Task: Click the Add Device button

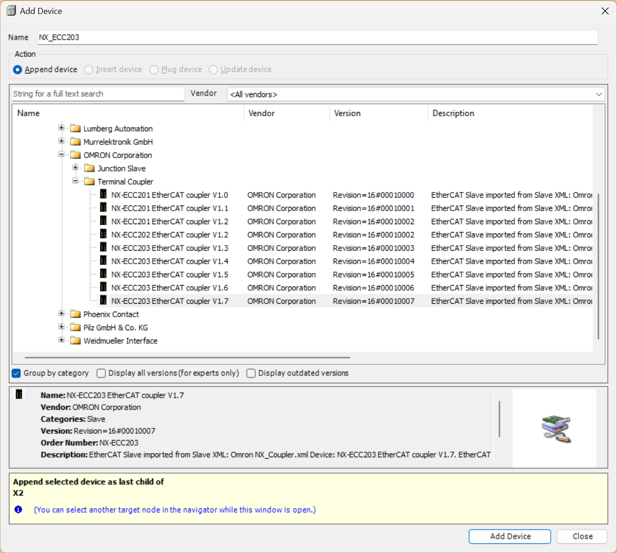Action: pyautogui.click(x=510, y=536)
